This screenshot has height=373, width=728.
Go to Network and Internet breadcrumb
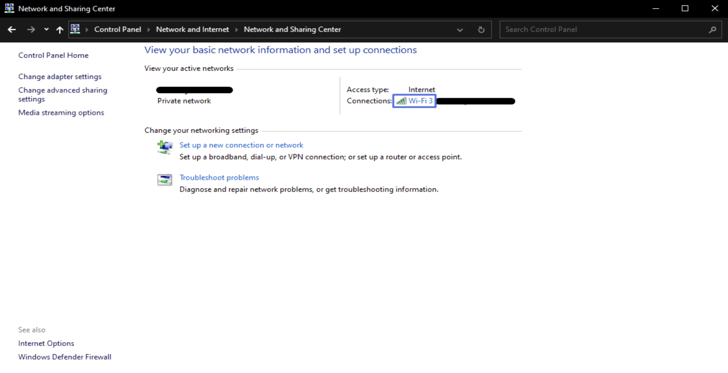[192, 29]
